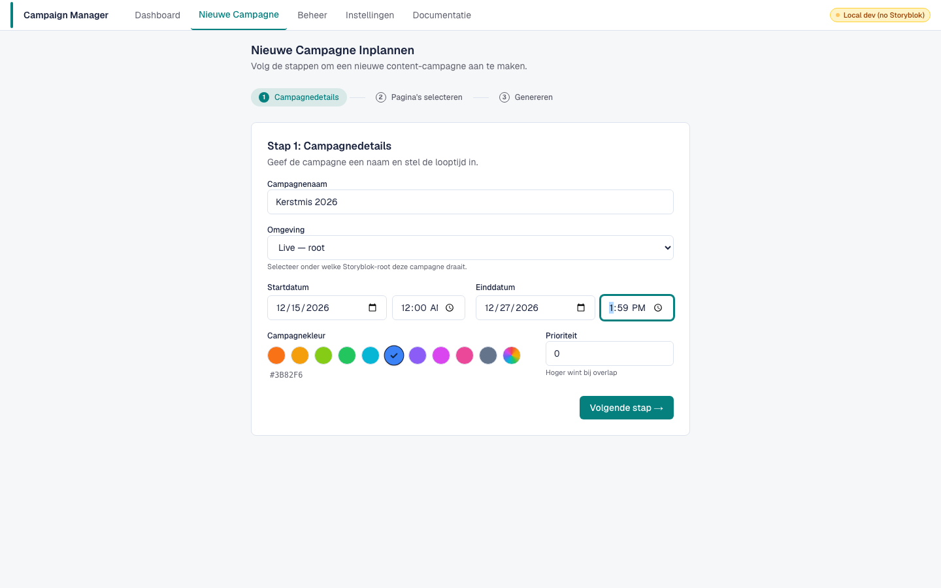Jump to step 2 Pagina's selecteren
The width and height of the screenshot is (941, 588).
coord(419,97)
